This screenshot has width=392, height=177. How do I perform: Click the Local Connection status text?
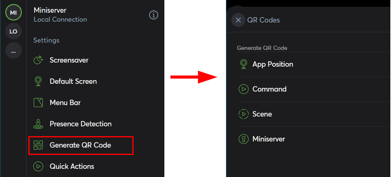click(x=60, y=19)
